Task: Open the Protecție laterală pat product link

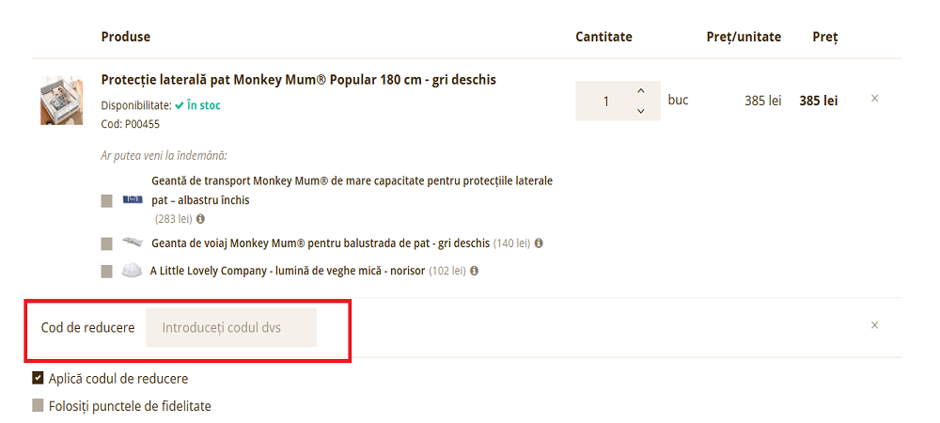Action: point(298,80)
